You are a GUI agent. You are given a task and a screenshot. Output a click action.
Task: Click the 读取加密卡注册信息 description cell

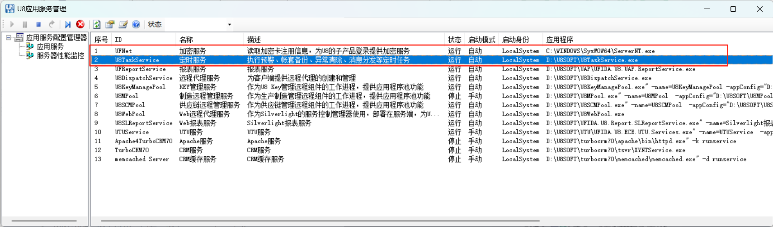(328, 51)
